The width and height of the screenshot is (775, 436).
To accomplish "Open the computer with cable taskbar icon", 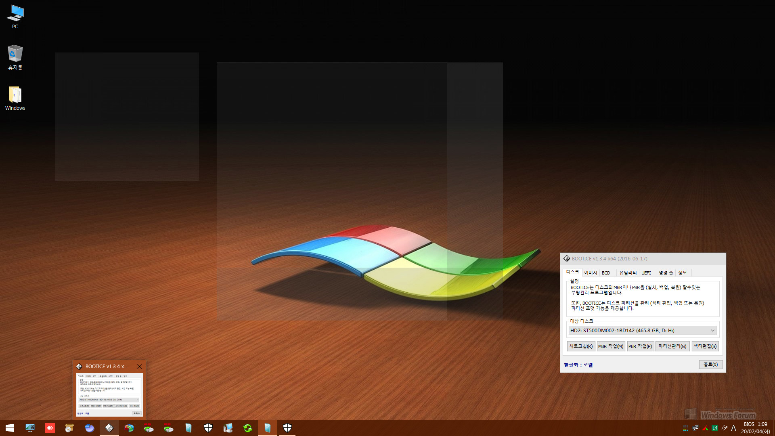I will pyautogui.click(x=228, y=428).
